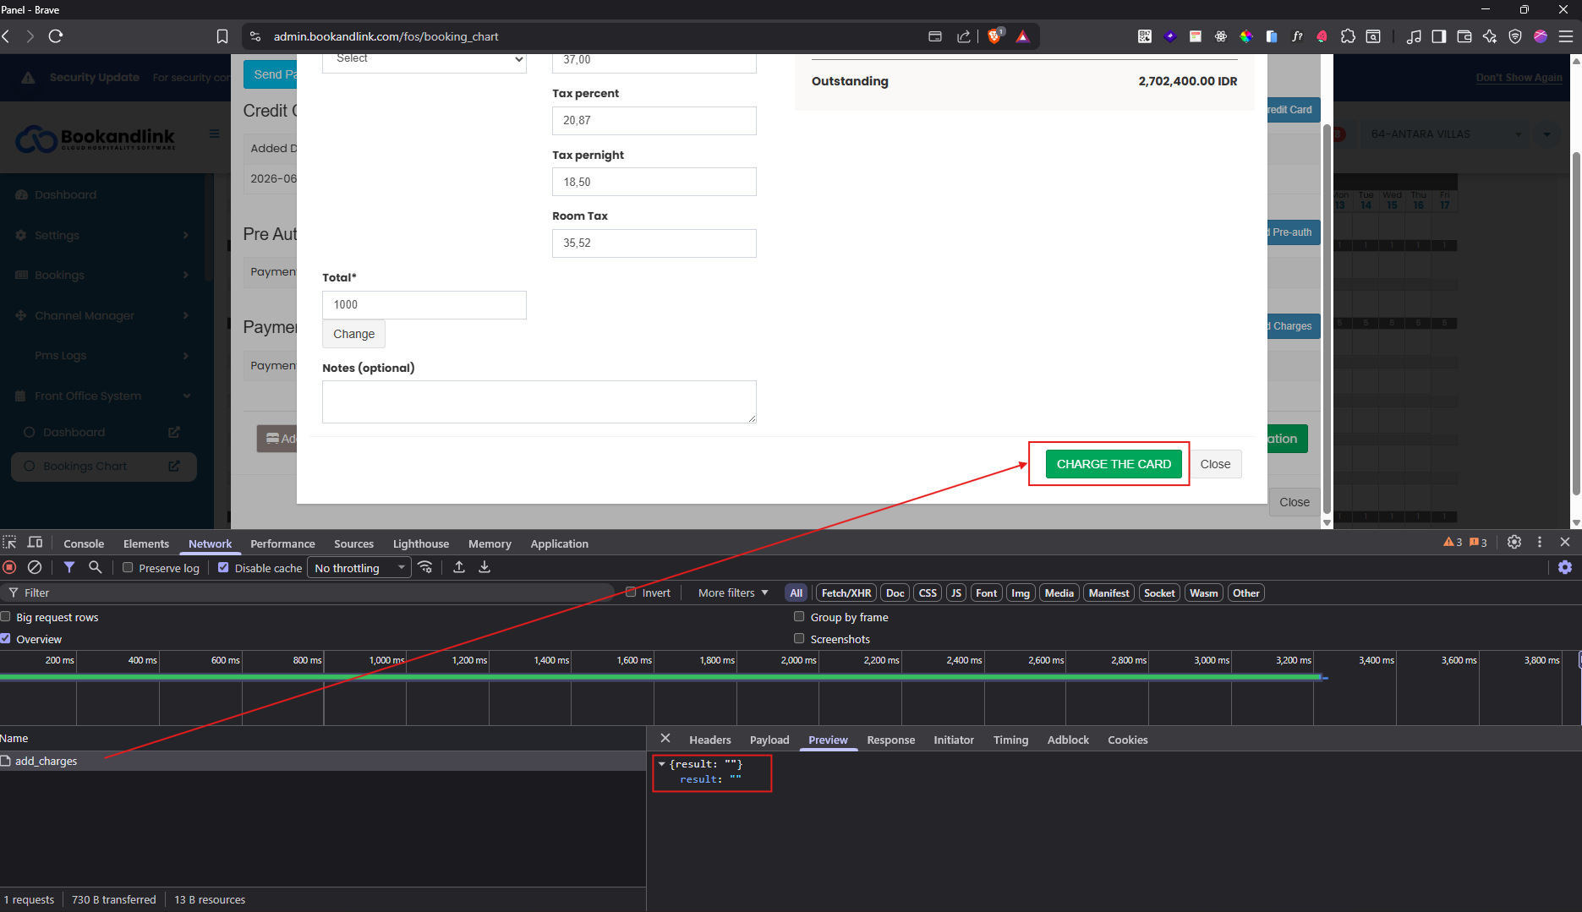Open the Payload tab of request
The image size is (1582, 912).
click(769, 740)
